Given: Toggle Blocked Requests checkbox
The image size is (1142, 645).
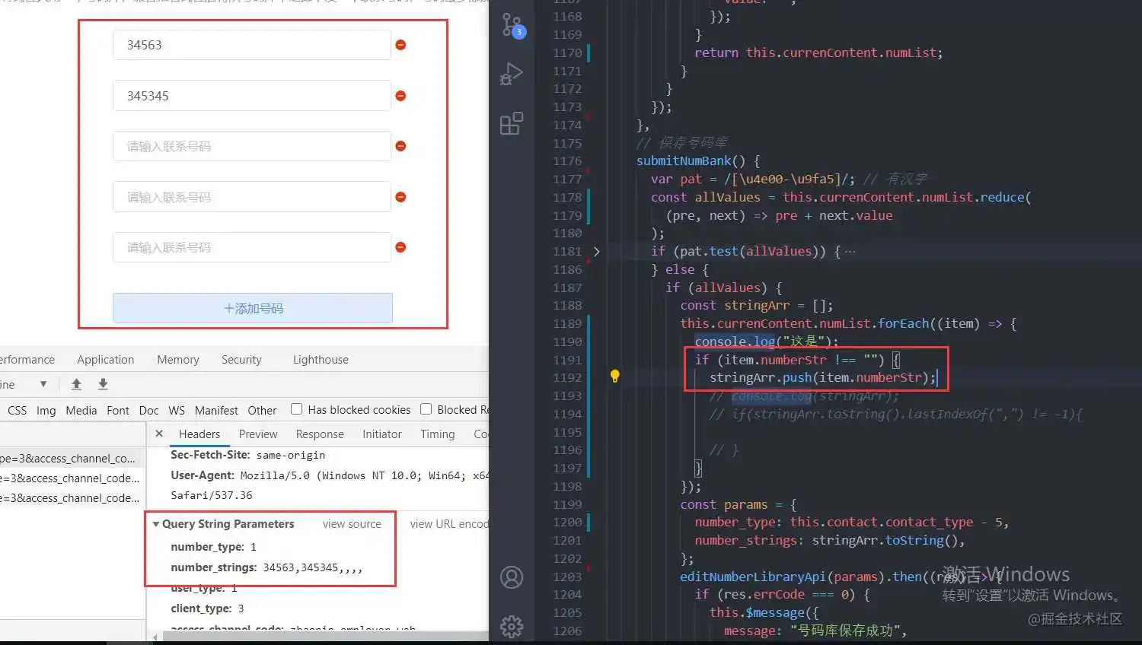Looking at the screenshot, I should [426, 409].
